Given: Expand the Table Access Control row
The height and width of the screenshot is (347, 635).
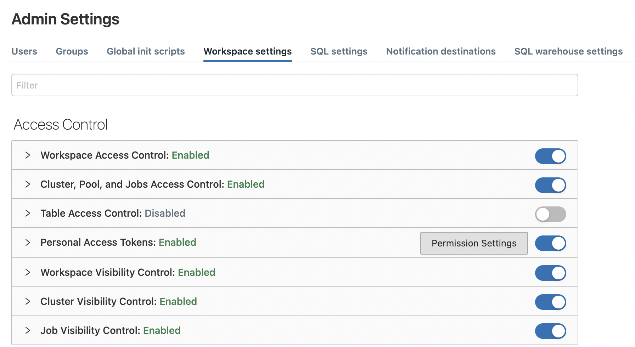Looking at the screenshot, I should point(28,214).
